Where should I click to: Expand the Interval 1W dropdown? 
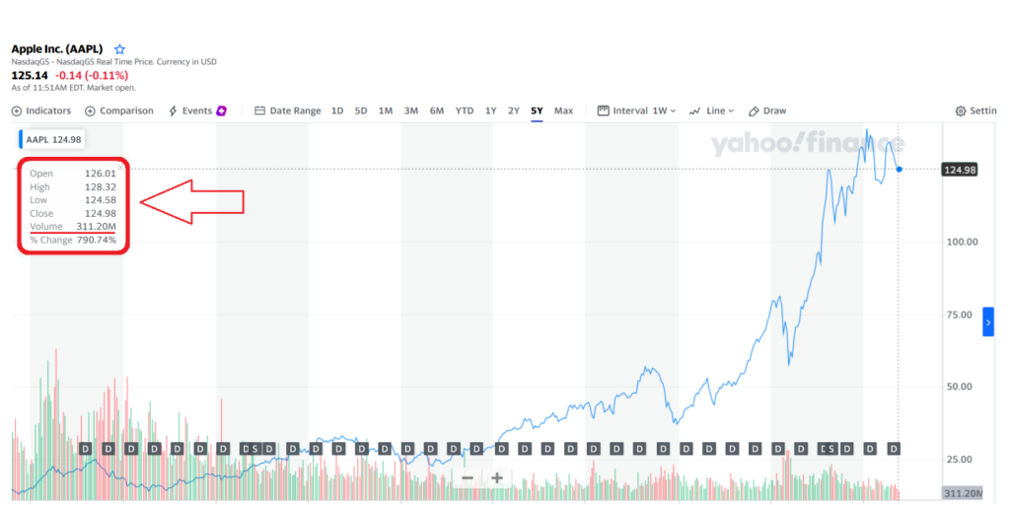[x=637, y=110]
